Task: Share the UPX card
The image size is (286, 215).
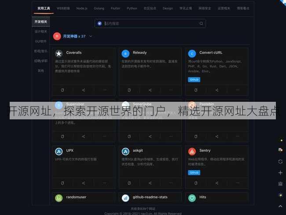Action: tap(83, 183)
